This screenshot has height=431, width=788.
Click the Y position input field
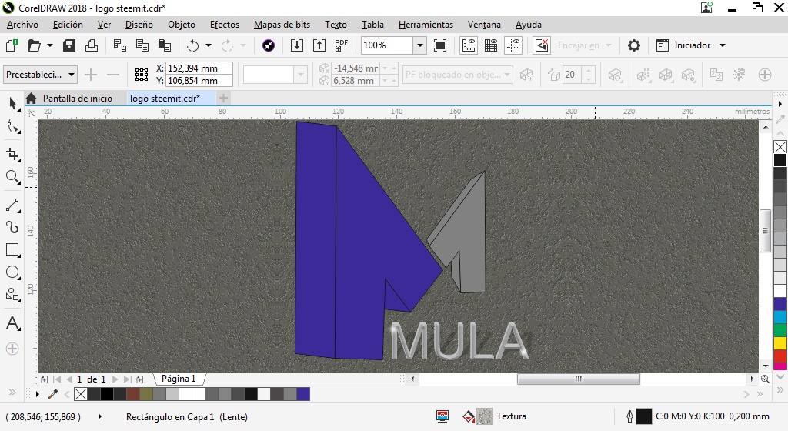click(199, 80)
